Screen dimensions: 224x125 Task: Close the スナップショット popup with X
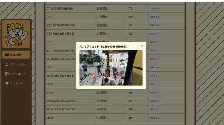pos(143,45)
